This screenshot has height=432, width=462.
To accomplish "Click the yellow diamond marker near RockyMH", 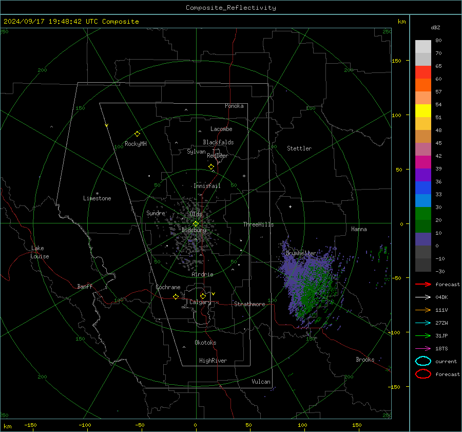I will pos(137,134).
